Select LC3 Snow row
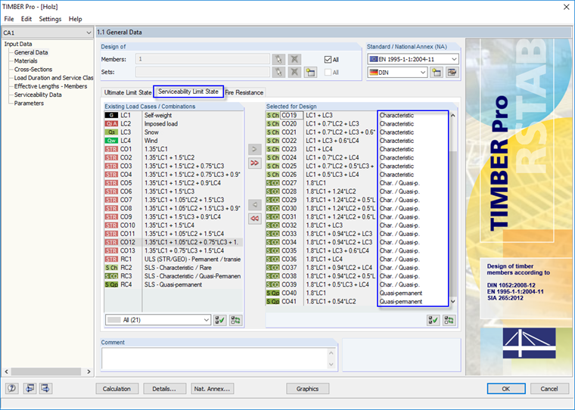 pyautogui.click(x=173, y=132)
